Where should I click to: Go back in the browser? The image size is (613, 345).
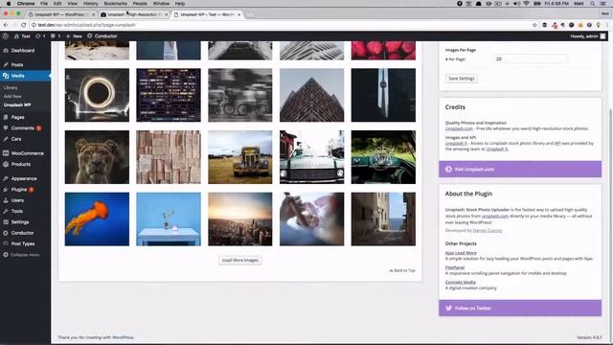click(6, 25)
